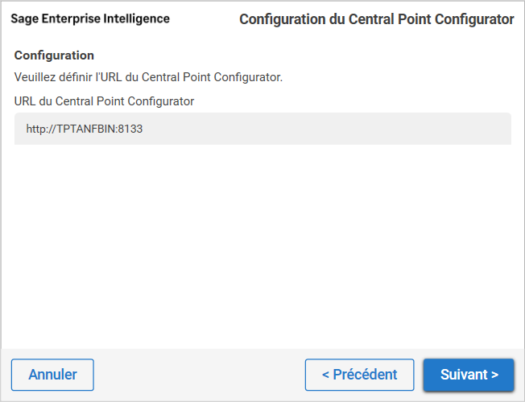Click the Suivant button to continue

click(469, 375)
